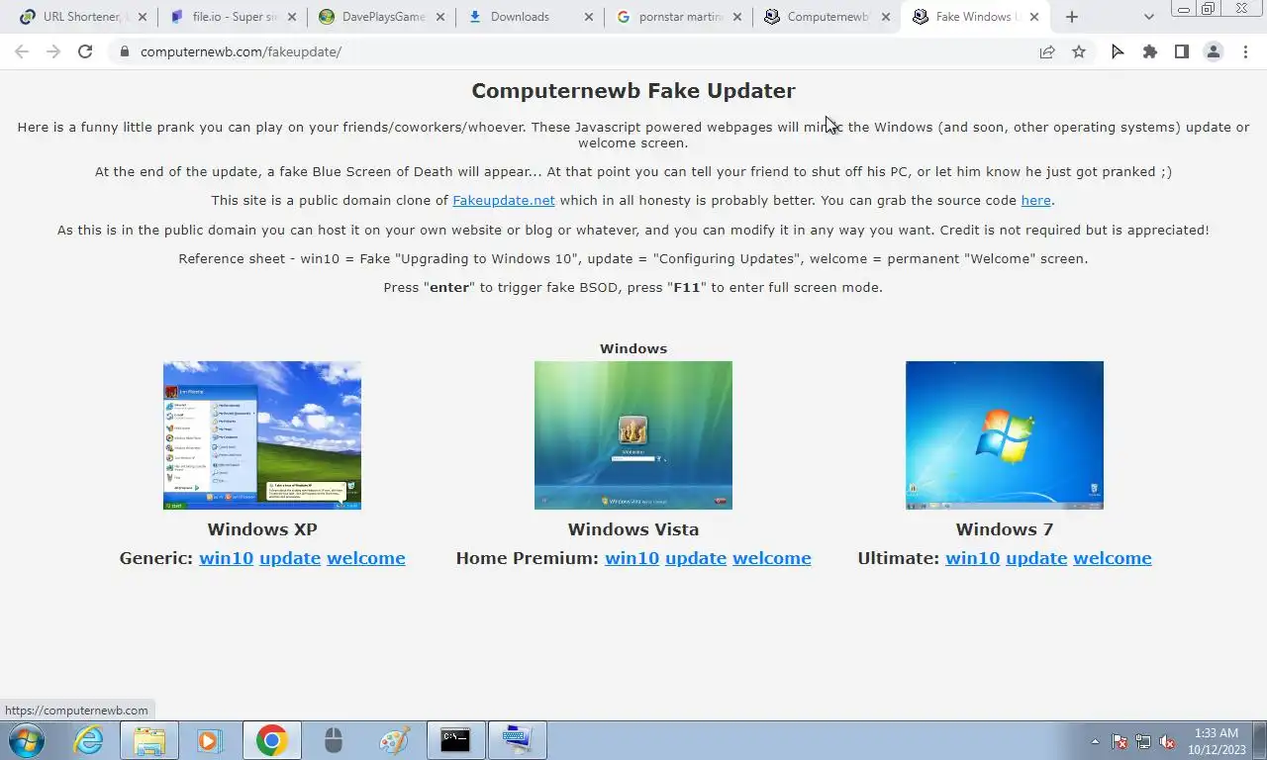Open Windows 7 welcome link
Image resolution: width=1267 pixels, height=760 pixels.
point(1113,558)
